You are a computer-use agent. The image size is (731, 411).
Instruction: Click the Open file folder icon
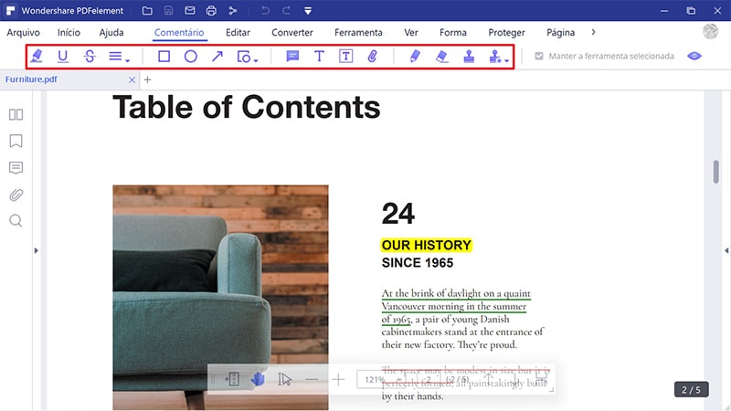pos(147,10)
